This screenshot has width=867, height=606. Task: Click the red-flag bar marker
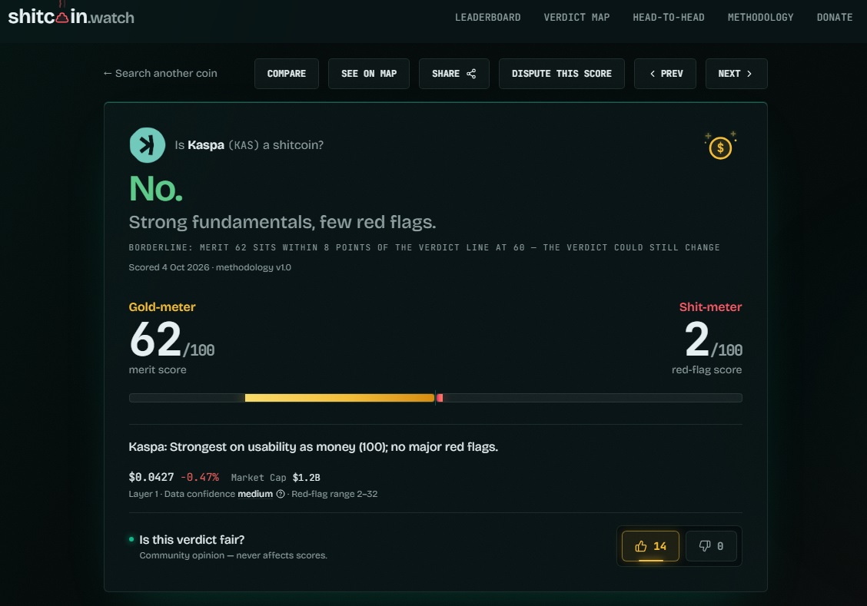coord(440,398)
